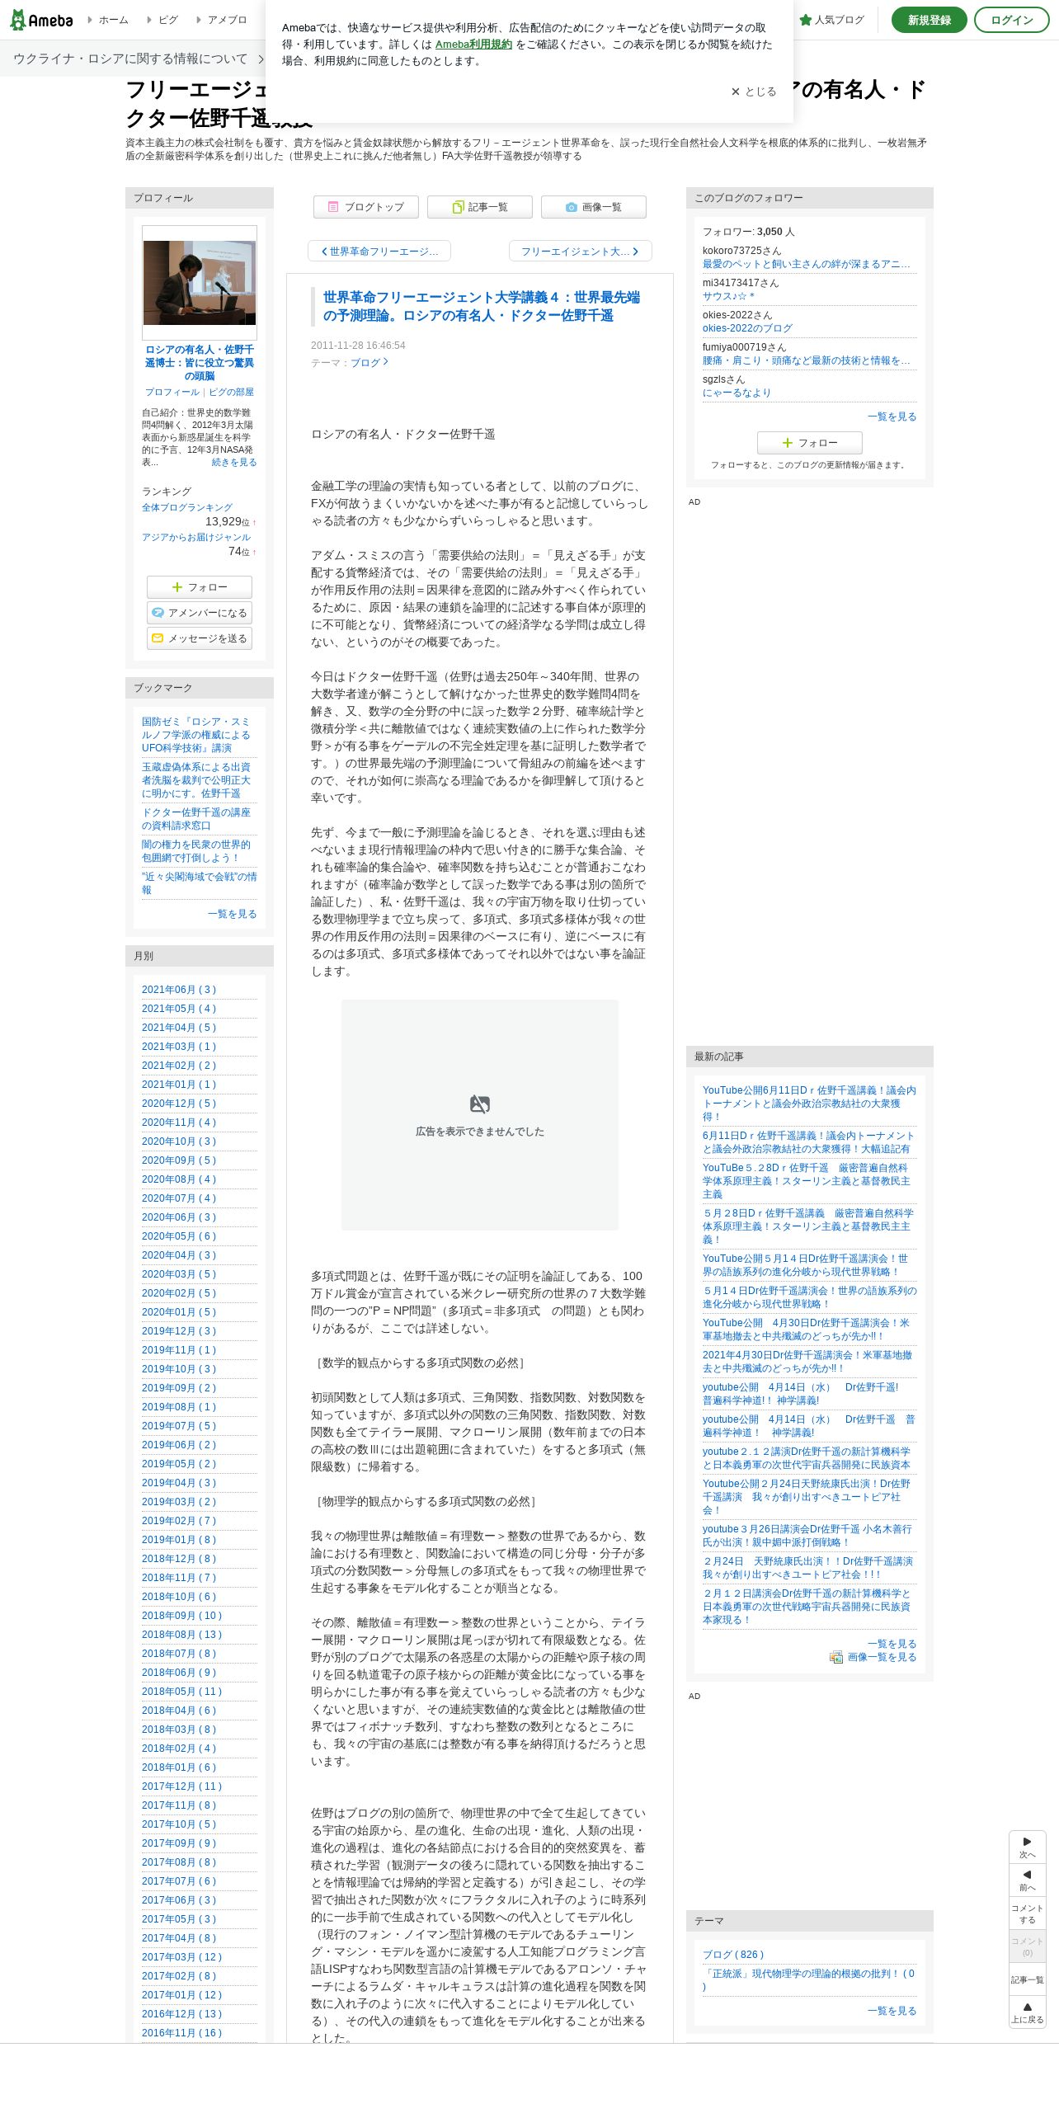The height and width of the screenshot is (2118, 1059).
Task: Open monthly archive 2018年08月 ( 13 )
Action: coord(182,1635)
